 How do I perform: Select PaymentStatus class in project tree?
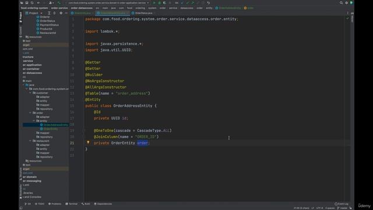pyautogui.click(x=49, y=25)
